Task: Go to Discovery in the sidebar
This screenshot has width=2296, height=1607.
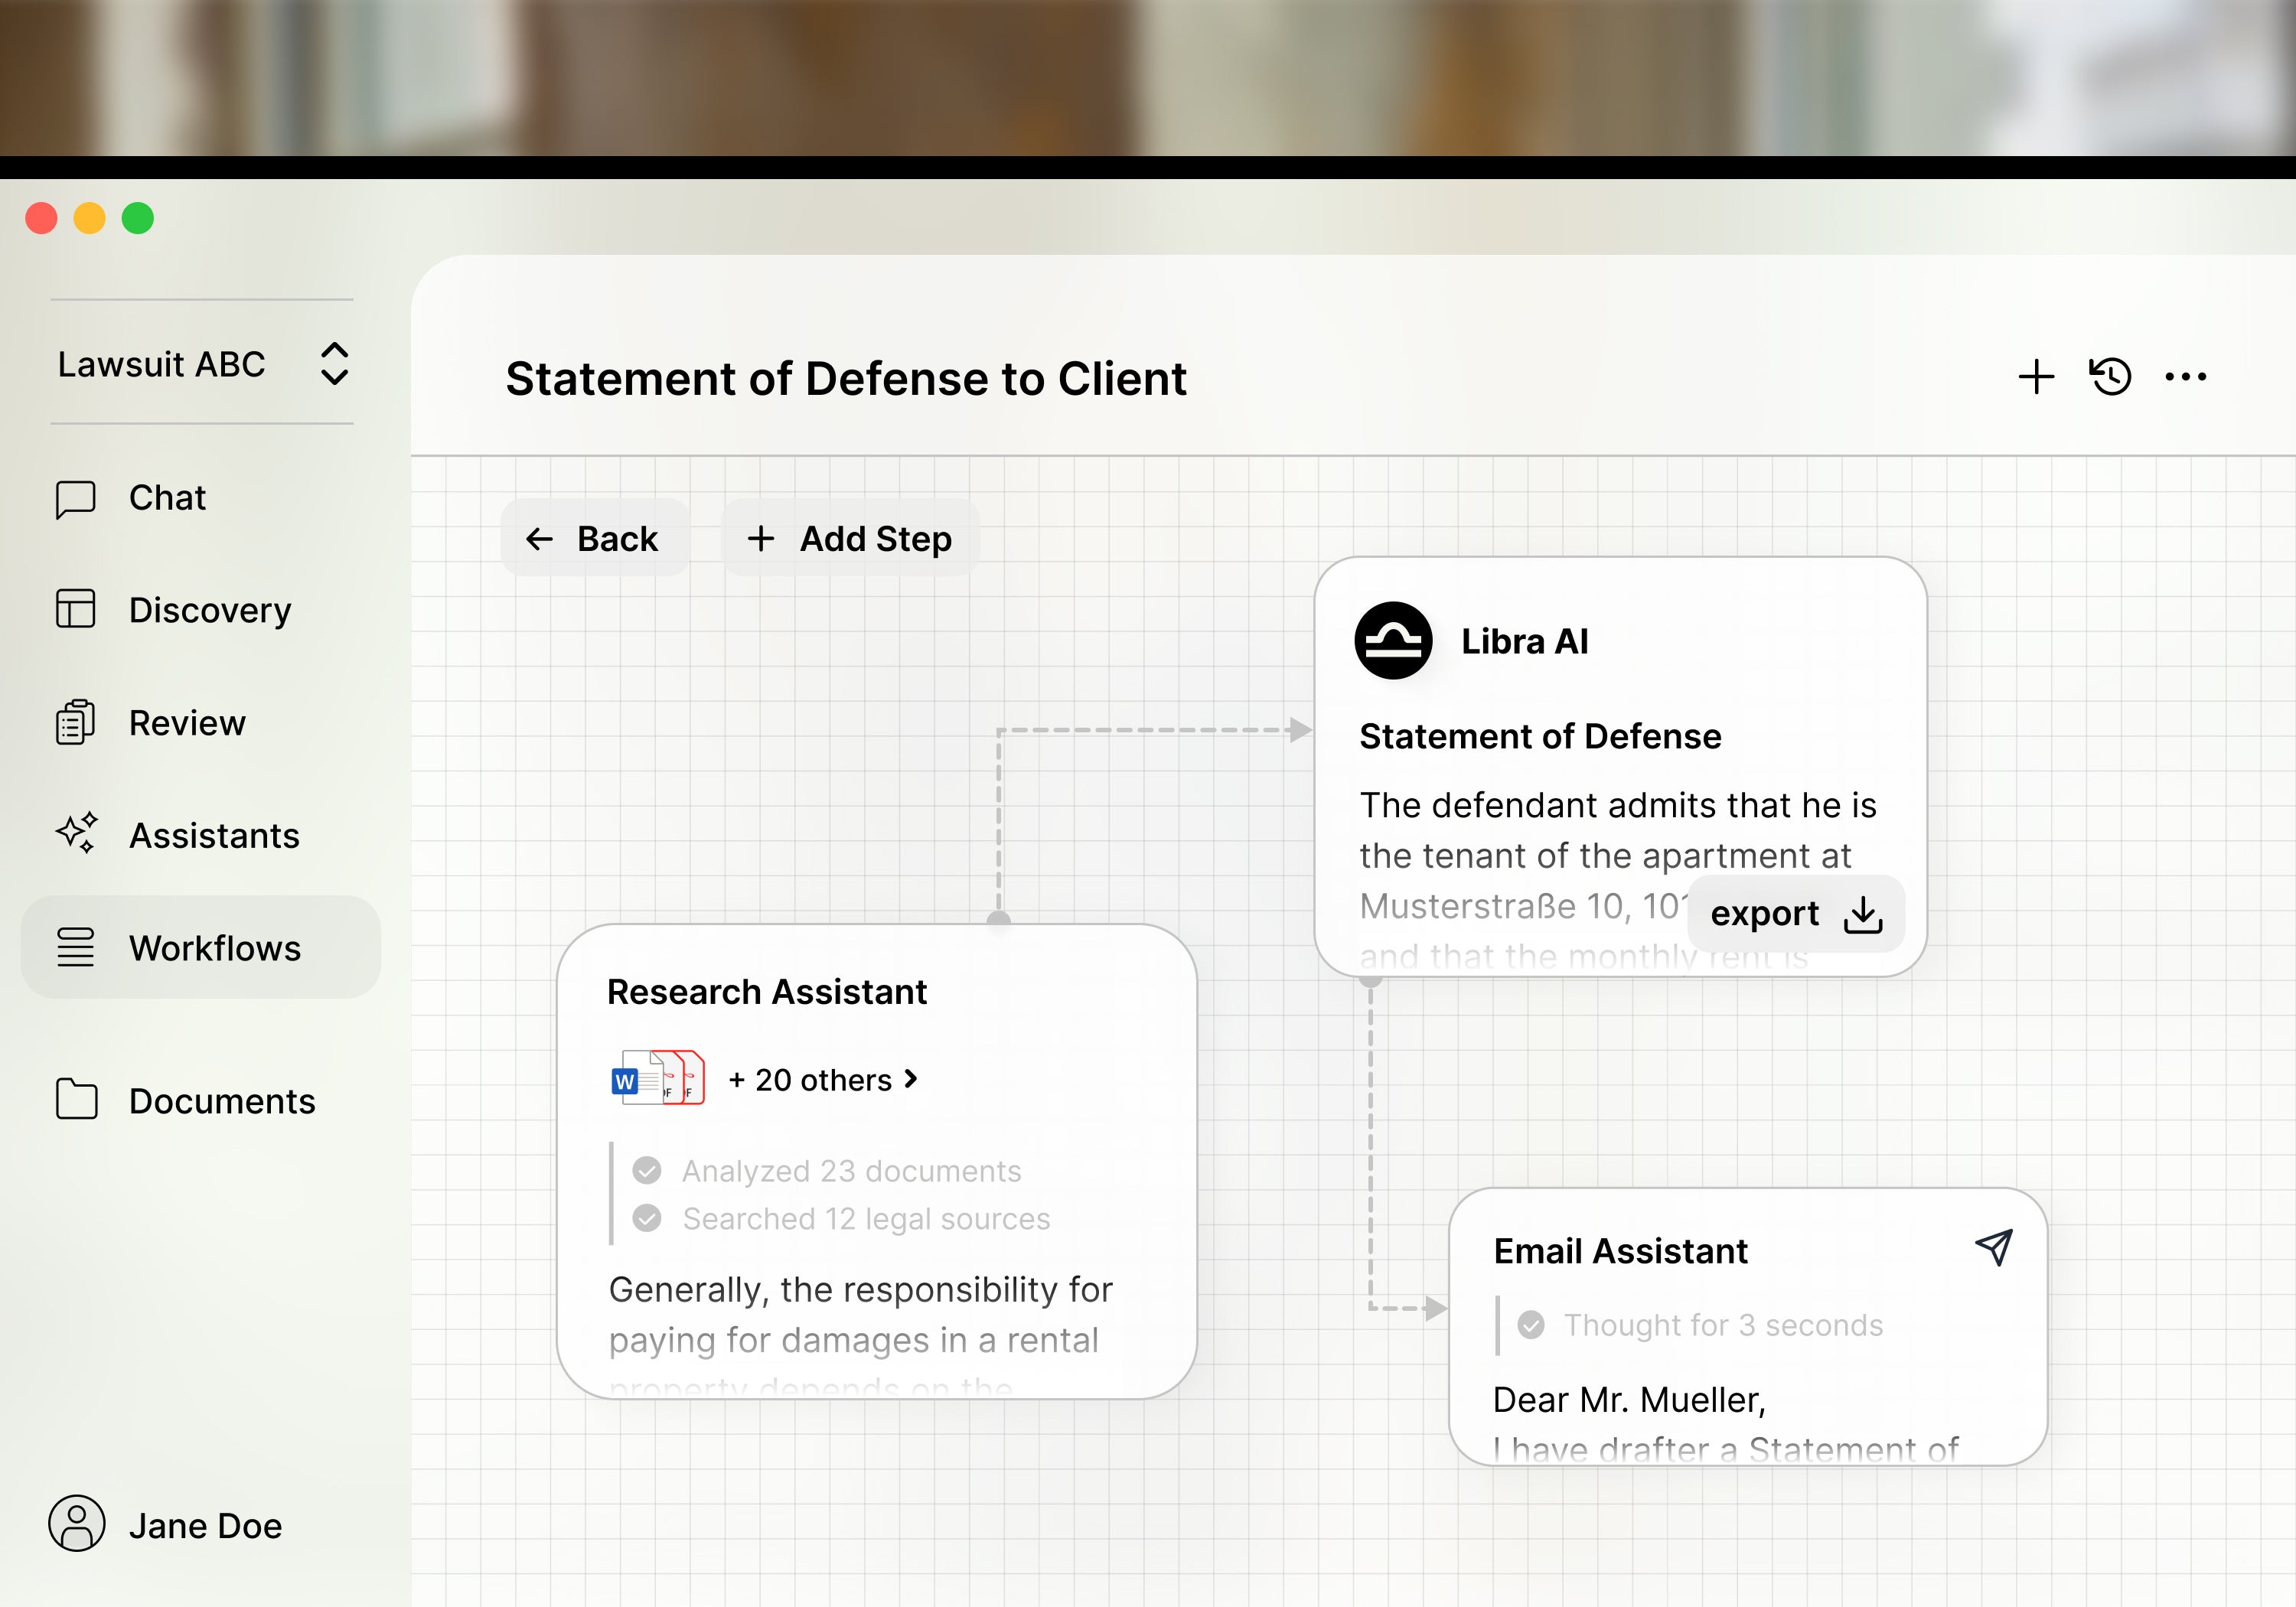Action: 209,610
